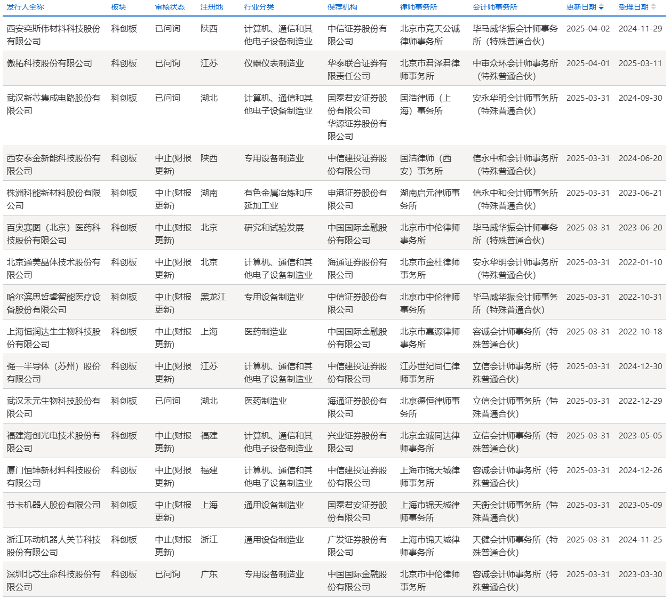Click the 会计师事务所 column header
The width and height of the screenshot is (670, 599).
[494, 7]
